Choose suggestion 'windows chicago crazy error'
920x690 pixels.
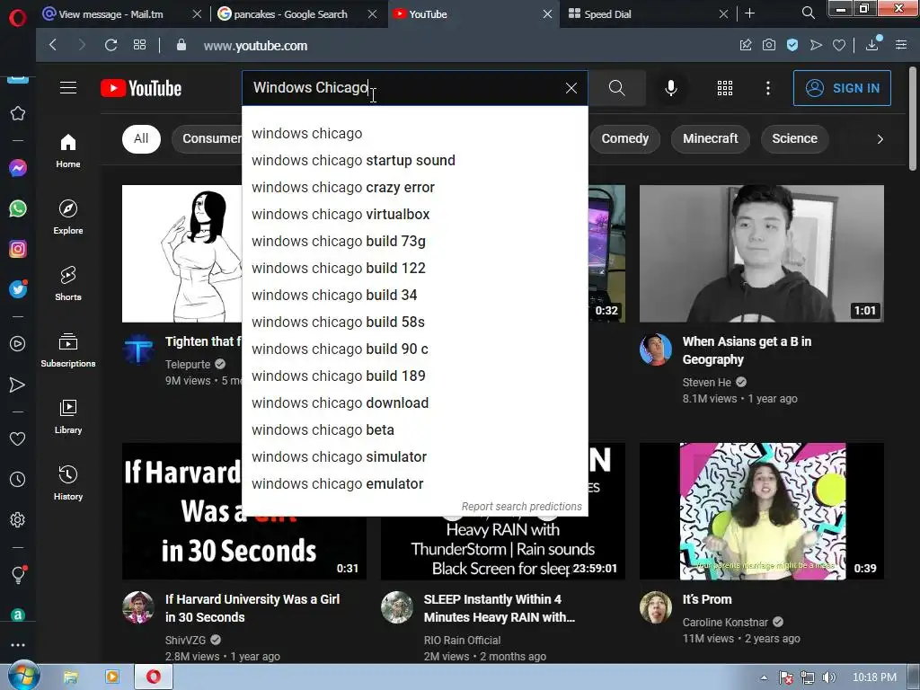[415, 188]
